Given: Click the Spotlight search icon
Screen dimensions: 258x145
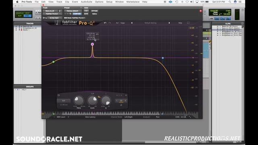Looking at the screenshot, I should pos(230,2).
